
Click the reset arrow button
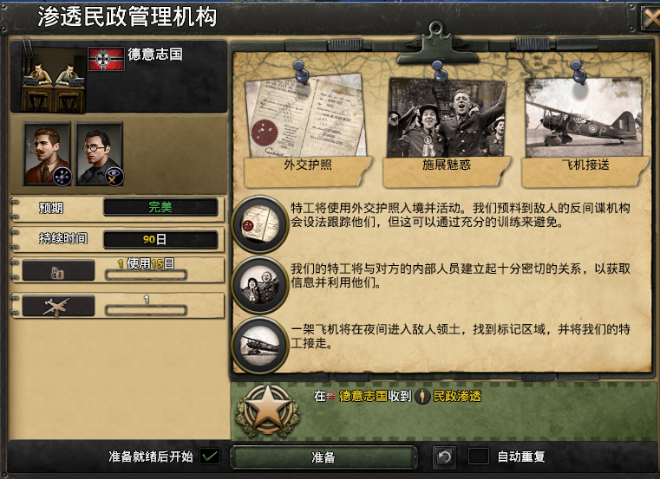tap(445, 456)
